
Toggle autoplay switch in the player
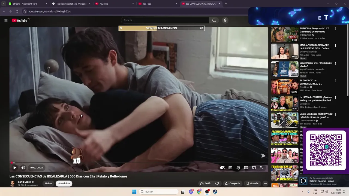point(222,168)
